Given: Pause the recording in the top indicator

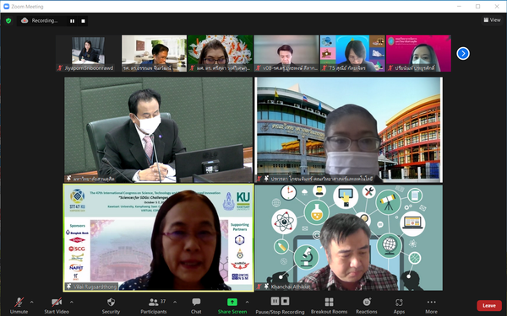Looking at the screenshot, I should [72, 21].
